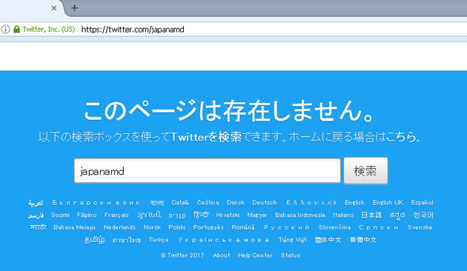Select the Simplified Chinese 简体中文 link
467x271 pixels.
click(x=328, y=240)
